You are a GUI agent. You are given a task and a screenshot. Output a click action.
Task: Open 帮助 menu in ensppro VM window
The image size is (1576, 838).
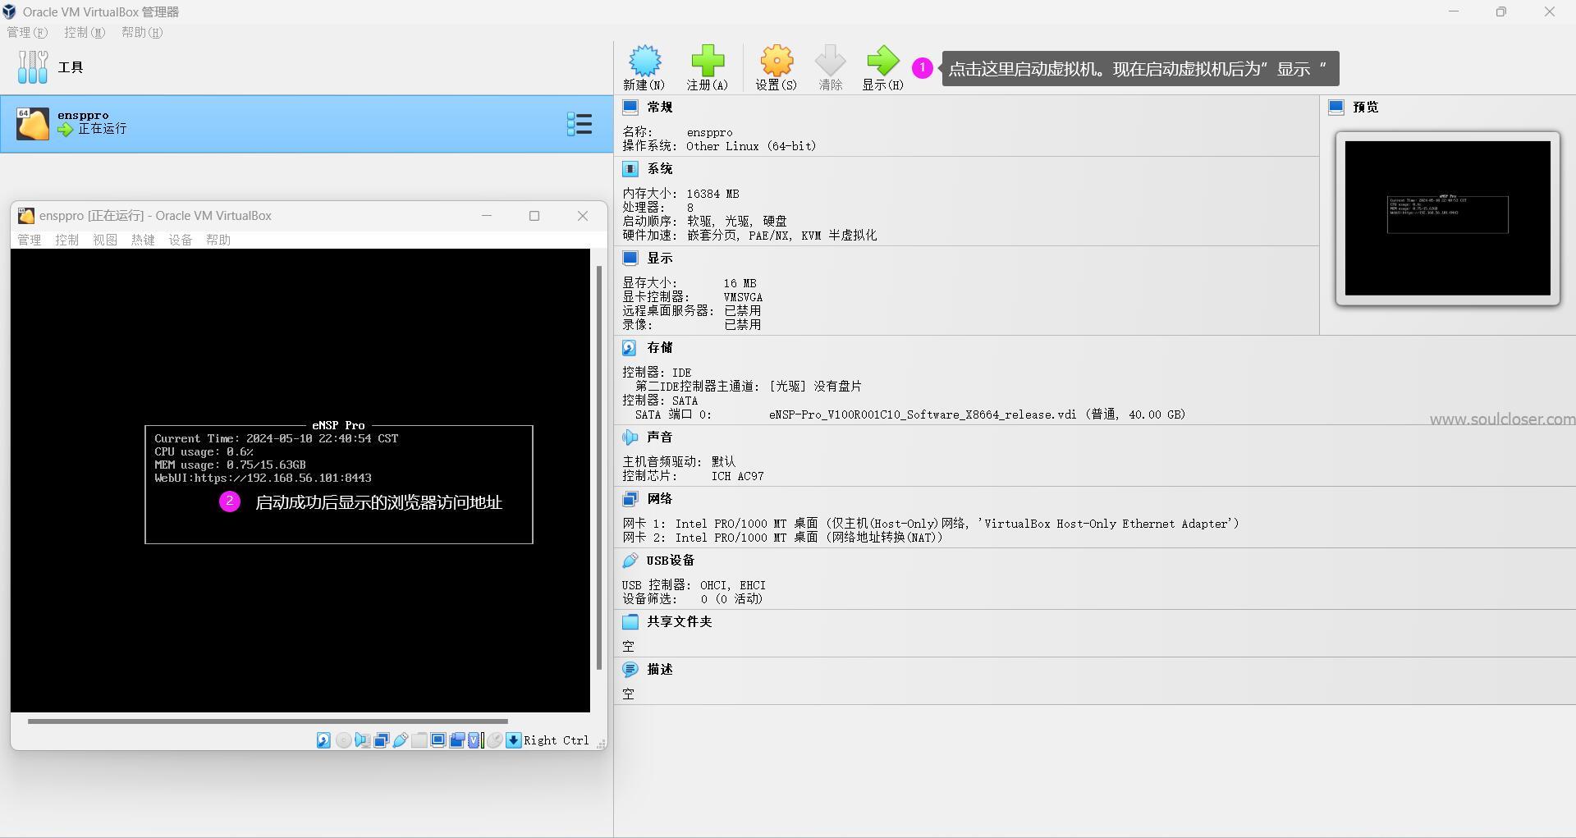(x=218, y=240)
